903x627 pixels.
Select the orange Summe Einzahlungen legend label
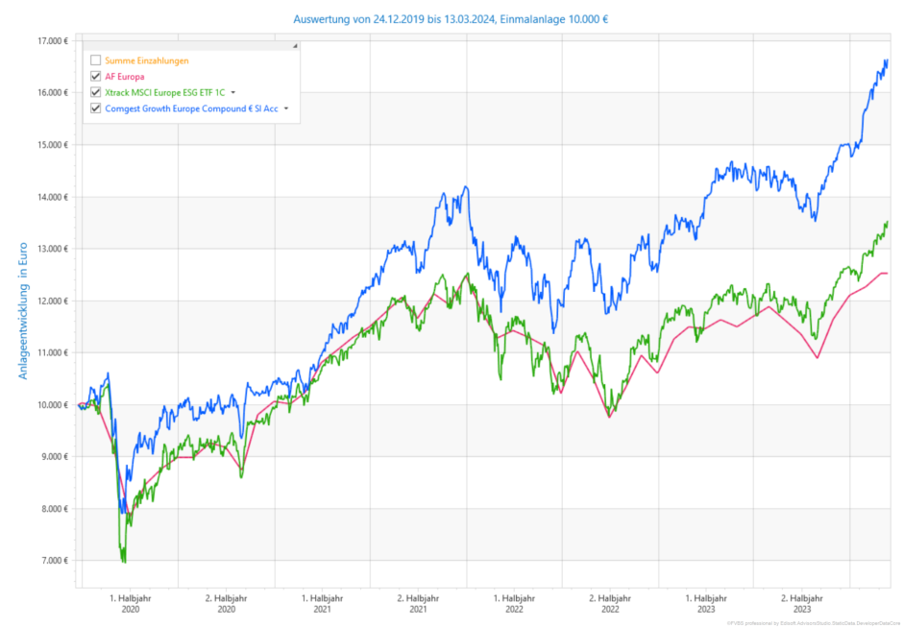tap(147, 60)
